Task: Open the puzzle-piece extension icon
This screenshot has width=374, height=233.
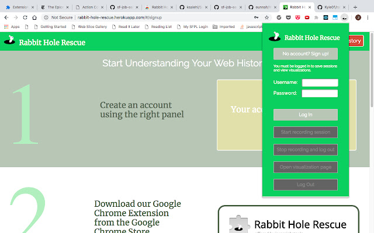Action: (316, 17)
